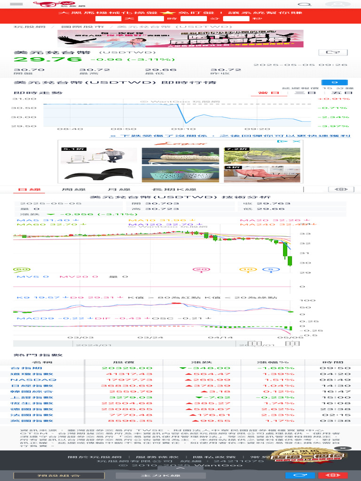Open 法國指數 index row
The image size is (361, 481).
coord(180,415)
